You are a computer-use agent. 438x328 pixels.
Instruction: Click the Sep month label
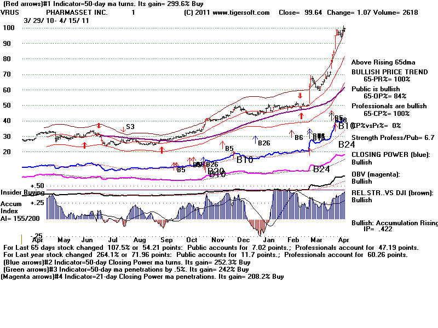[x=166, y=240]
